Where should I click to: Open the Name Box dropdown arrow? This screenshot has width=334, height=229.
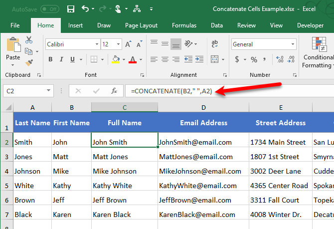(x=49, y=91)
